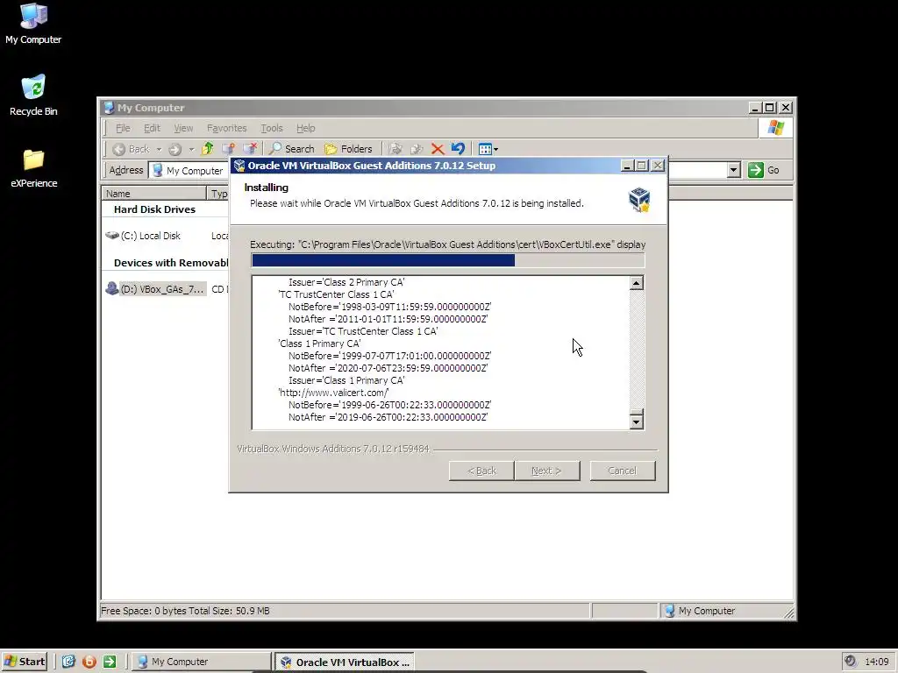The image size is (898, 673).
Task: Click the orange quick launch icon
Action: [89, 662]
